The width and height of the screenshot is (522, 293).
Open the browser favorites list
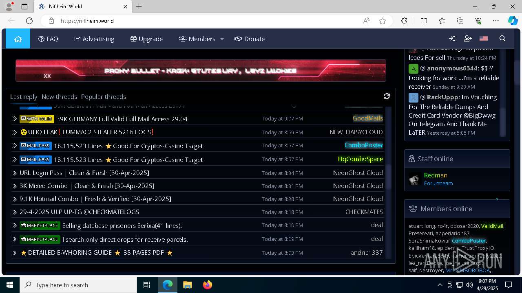[442, 21]
